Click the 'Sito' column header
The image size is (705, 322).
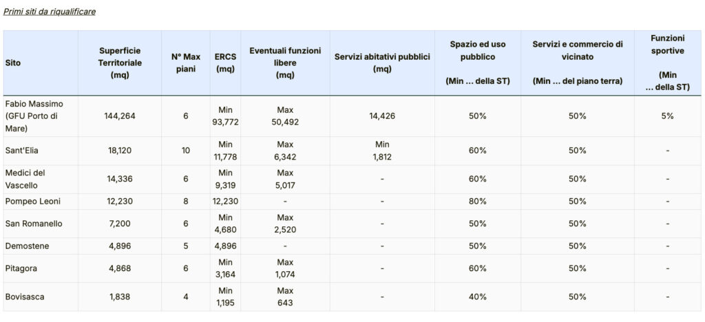pyautogui.click(x=12, y=63)
